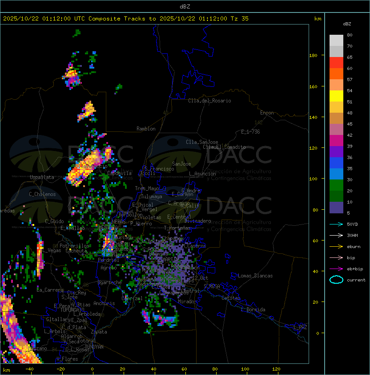Click the 'Catitas' map label
Screen dimensions: 370x375
(x=231, y=298)
